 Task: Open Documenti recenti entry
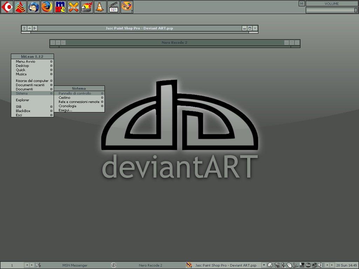pos(32,85)
